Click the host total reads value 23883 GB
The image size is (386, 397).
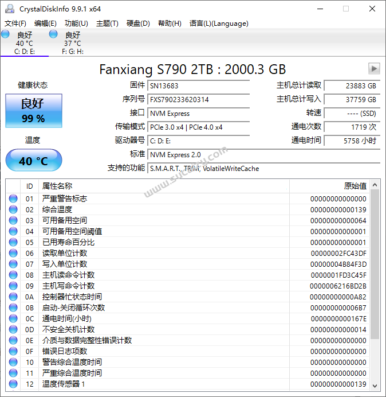coord(352,85)
